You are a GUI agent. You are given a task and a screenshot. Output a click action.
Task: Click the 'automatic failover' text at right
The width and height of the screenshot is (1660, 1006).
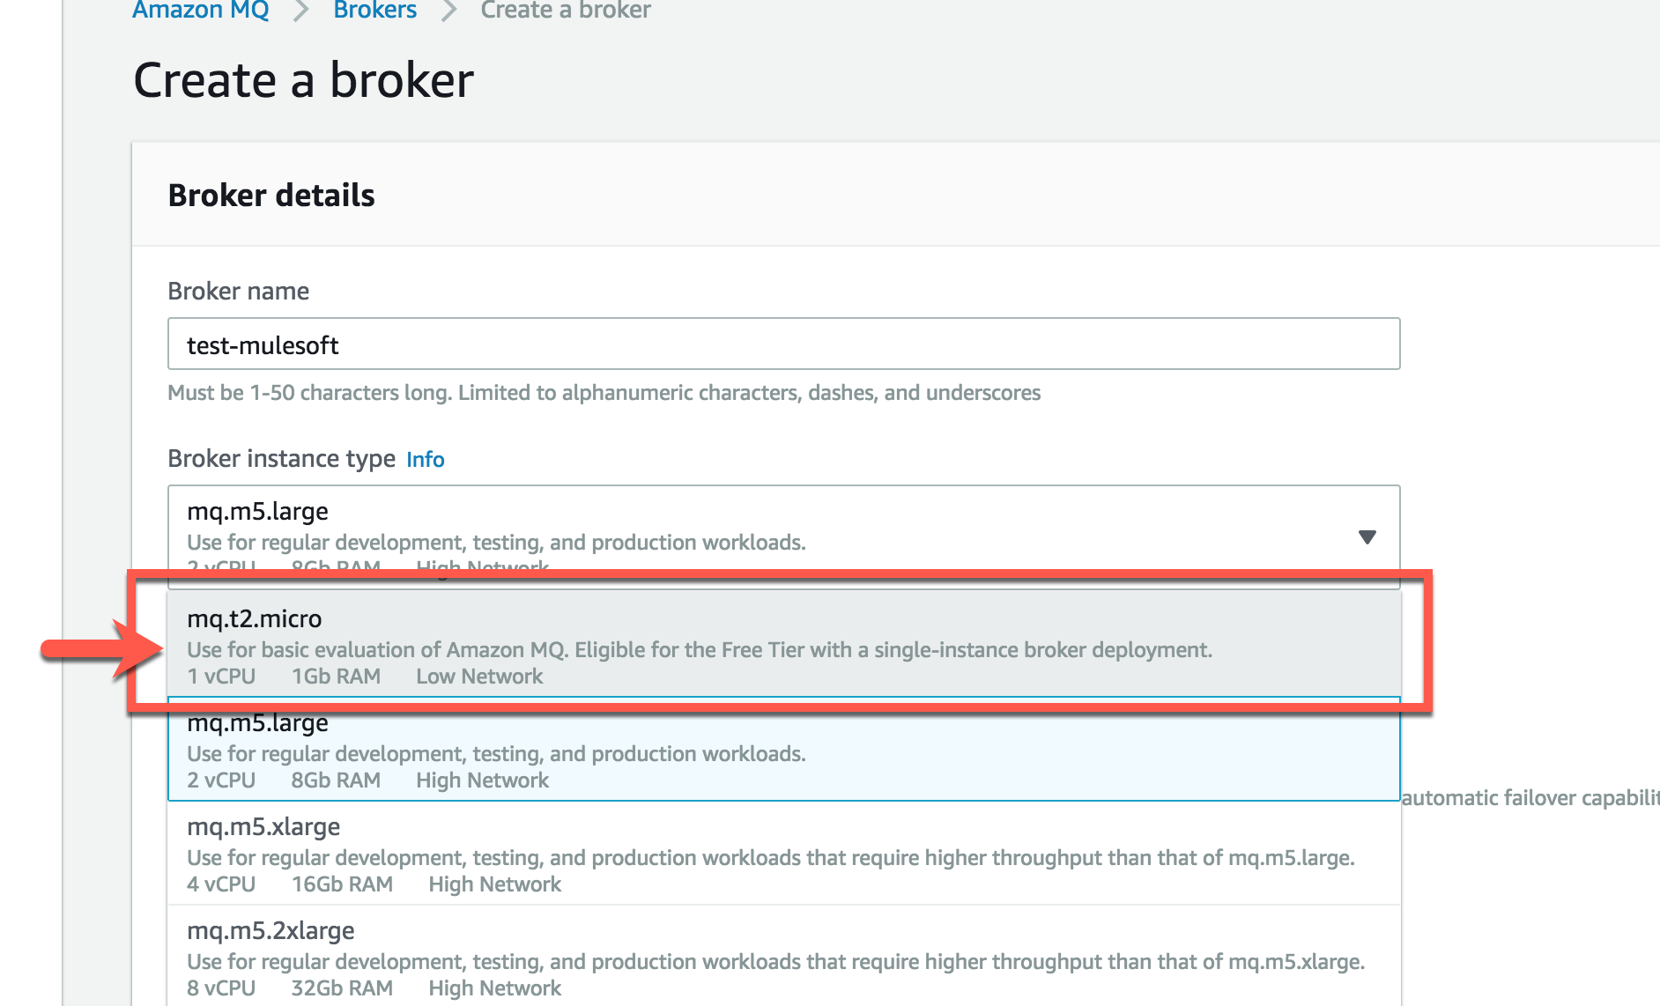click(x=1530, y=798)
